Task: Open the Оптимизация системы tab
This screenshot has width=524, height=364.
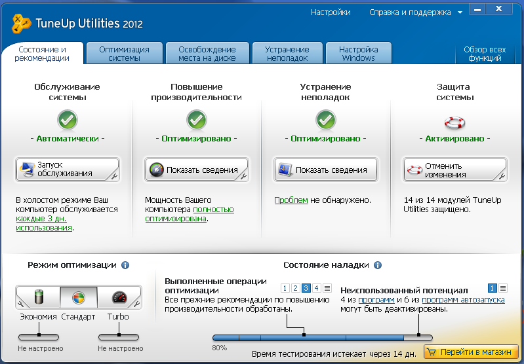Action: (124, 54)
